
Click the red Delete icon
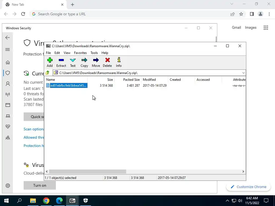click(107, 62)
